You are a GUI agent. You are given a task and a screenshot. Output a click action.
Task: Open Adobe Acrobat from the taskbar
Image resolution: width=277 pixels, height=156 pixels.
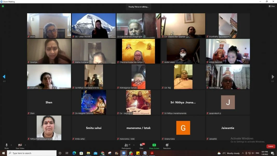tap(152, 153)
